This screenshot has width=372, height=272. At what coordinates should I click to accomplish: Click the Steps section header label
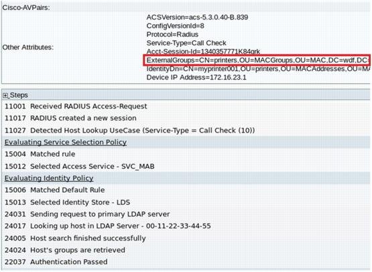click(x=19, y=95)
